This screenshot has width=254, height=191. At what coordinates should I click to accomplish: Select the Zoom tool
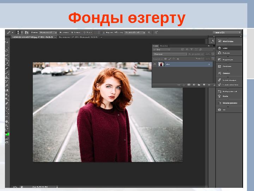click(7, 126)
